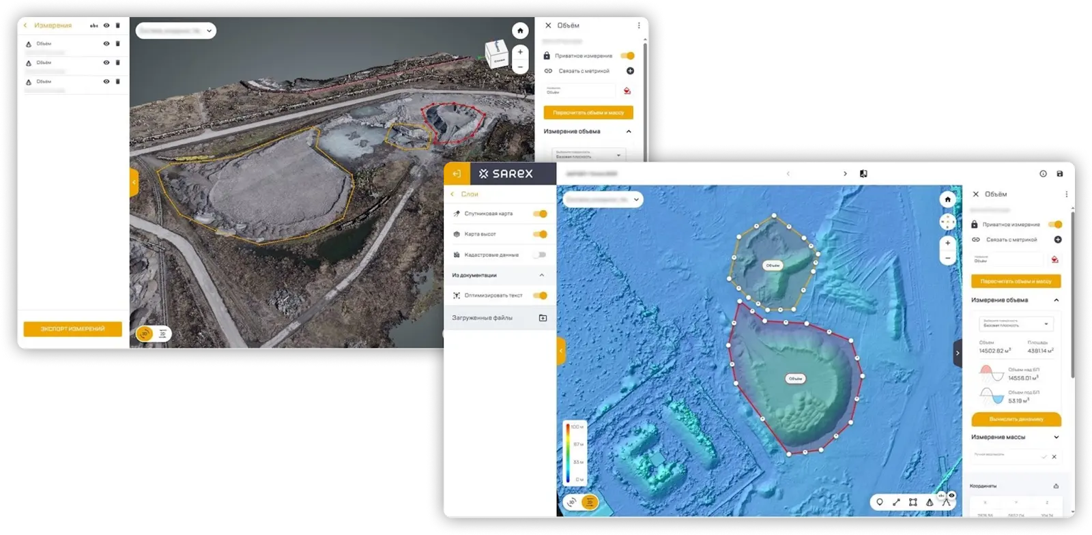Add uploaded files with folder-plus icon
The width and height of the screenshot is (1092, 535).
[543, 318]
